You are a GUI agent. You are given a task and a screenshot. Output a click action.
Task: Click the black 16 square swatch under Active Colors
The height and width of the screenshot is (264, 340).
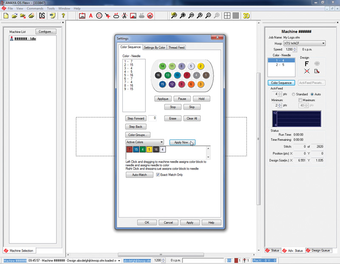[x=156, y=149]
